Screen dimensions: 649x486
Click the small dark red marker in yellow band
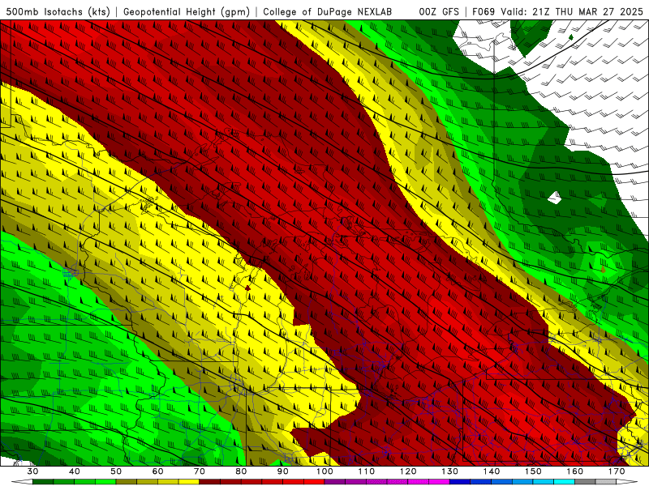pos(247,288)
